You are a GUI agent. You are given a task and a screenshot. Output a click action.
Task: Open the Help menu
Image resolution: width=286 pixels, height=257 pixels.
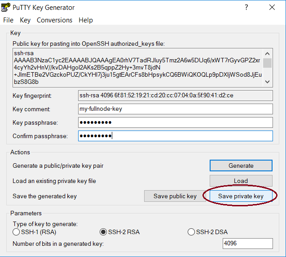[x=86, y=20]
